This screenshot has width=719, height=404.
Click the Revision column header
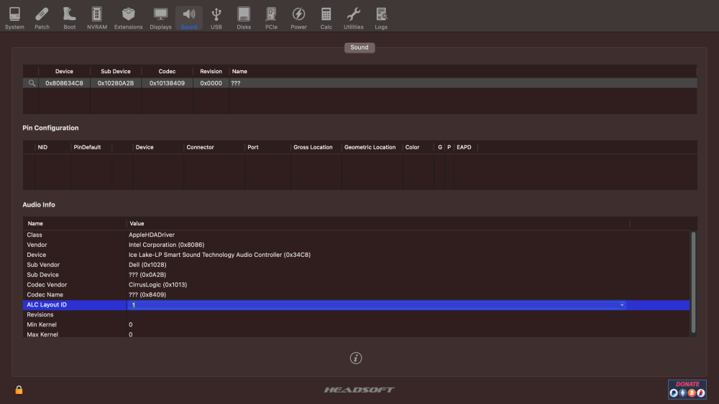pyautogui.click(x=211, y=71)
